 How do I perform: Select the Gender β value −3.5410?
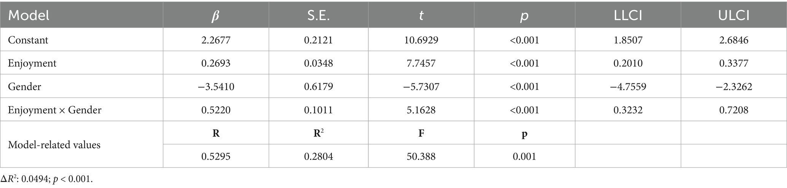(x=215, y=86)
